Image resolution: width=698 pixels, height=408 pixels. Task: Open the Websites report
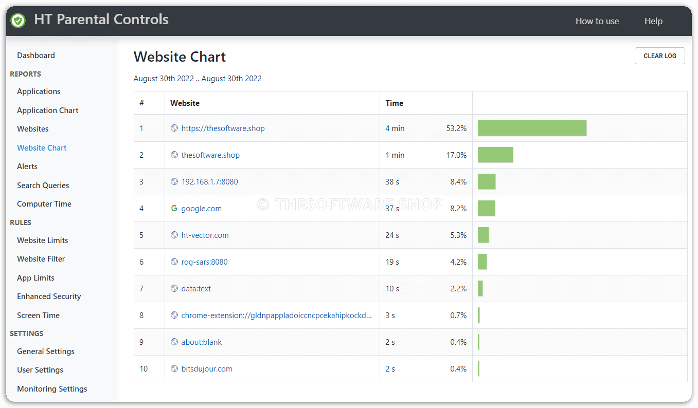[x=33, y=129]
